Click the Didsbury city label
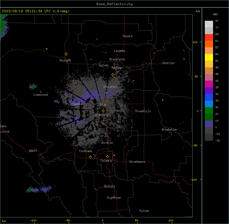The image size is (229, 224). [102, 115]
